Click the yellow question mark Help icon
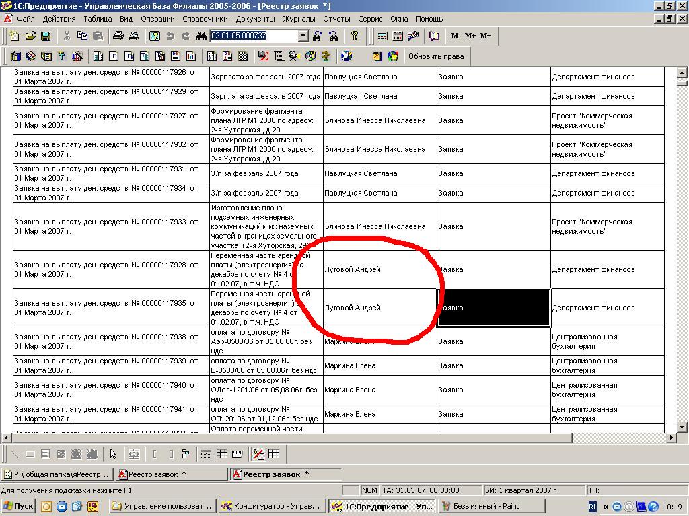 click(355, 36)
